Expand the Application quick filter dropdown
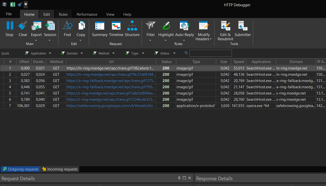The width and height of the screenshot is (326, 186). 50,53
